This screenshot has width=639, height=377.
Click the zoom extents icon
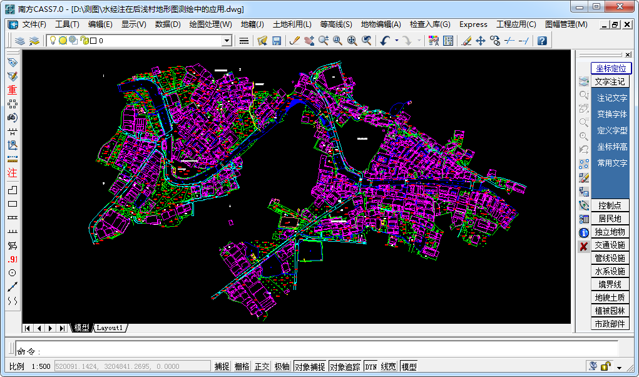352,41
